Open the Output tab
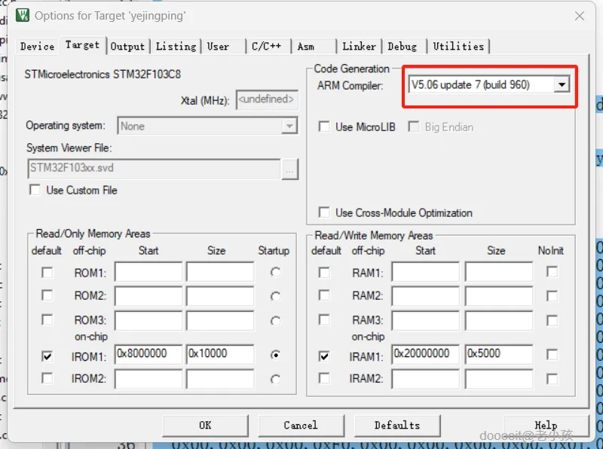The height and width of the screenshot is (449, 603). pos(127,46)
